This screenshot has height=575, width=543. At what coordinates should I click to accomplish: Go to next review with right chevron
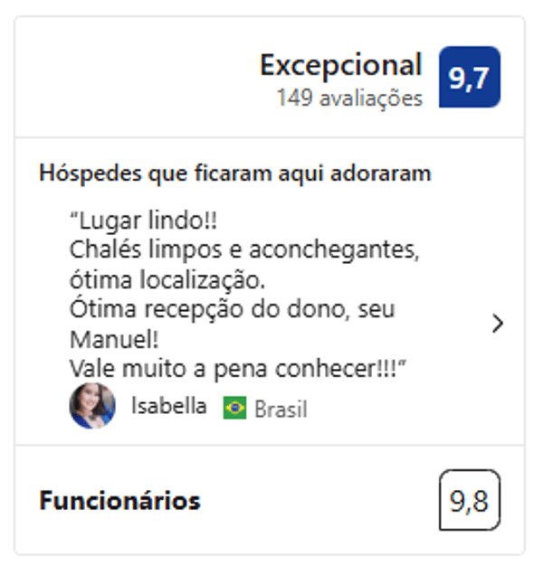click(497, 324)
